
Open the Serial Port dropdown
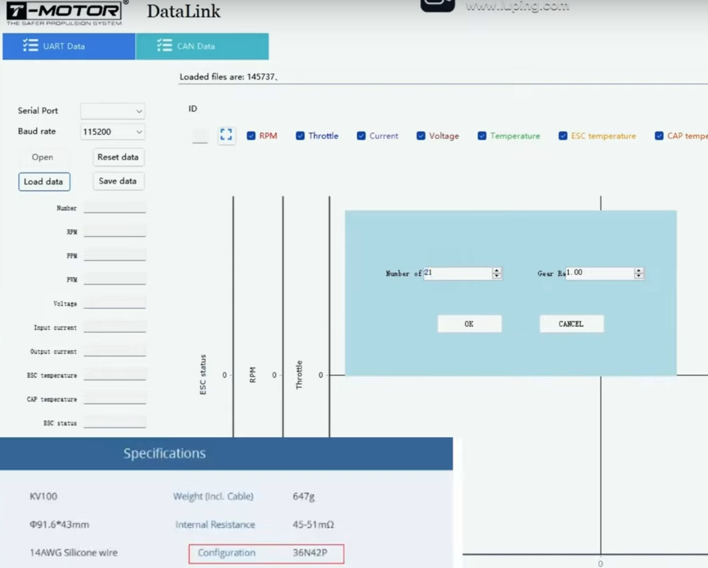(112, 111)
